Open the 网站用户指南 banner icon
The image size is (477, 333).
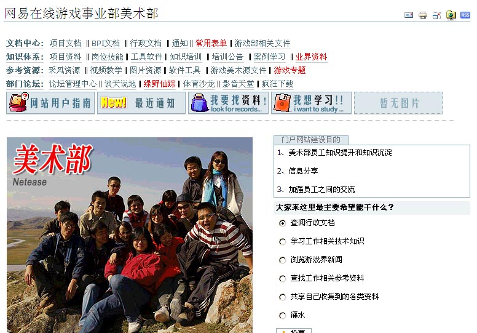point(50,103)
